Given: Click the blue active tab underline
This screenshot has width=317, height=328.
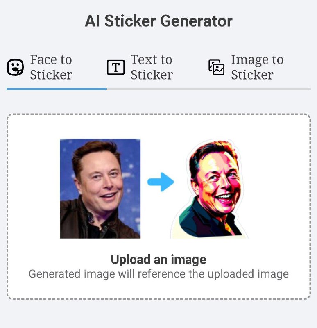Looking at the screenshot, I should tap(57, 89).
